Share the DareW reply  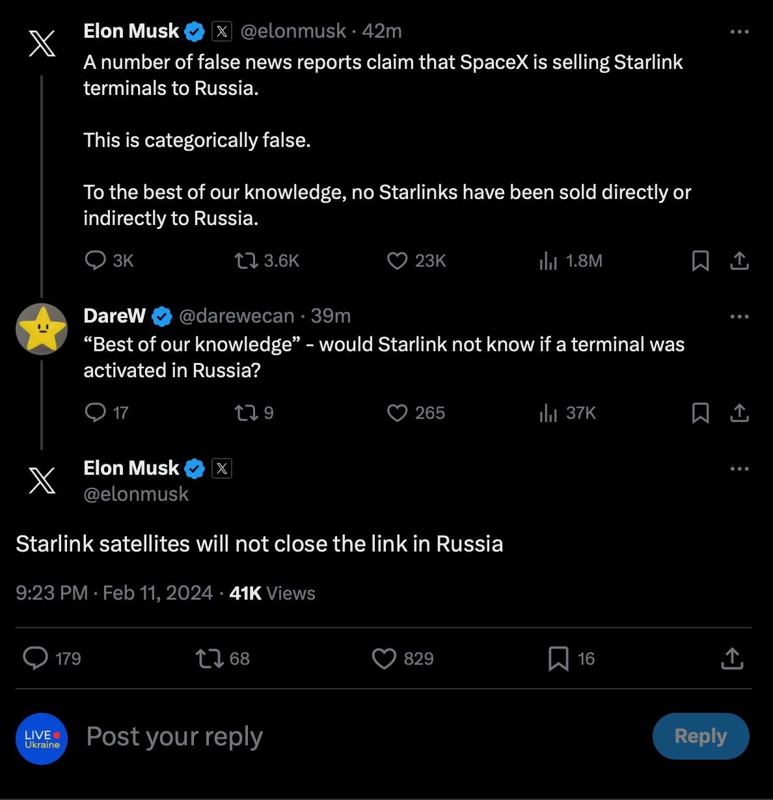pyautogui.click(x=740, y=413)
